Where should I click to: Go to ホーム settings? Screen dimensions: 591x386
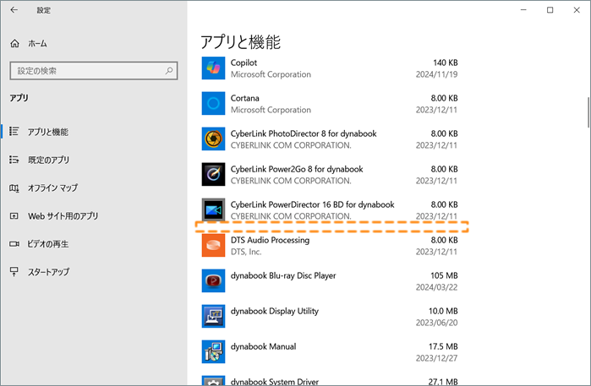coord(37,44)
